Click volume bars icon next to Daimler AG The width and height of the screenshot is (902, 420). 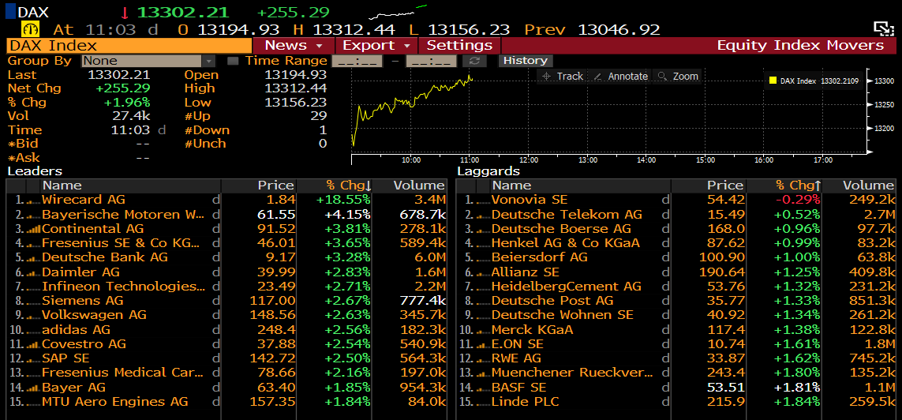click(x=35, y=272)
